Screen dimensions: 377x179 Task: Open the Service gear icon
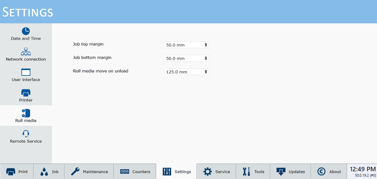pyautogui.click(x=208, y=172)
